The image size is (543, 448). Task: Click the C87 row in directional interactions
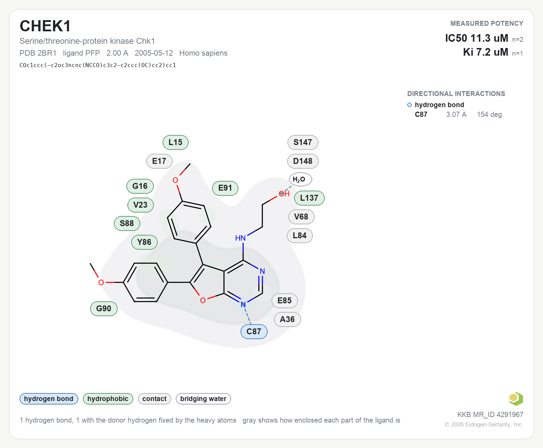(458, 114)
